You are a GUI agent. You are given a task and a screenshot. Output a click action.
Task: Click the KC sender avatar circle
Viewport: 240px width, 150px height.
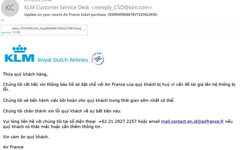pos(10,8)
